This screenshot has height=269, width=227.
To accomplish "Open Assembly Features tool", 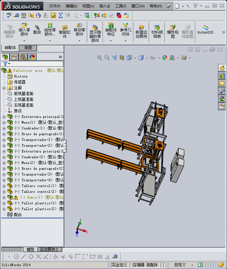I will coord(111,29).
